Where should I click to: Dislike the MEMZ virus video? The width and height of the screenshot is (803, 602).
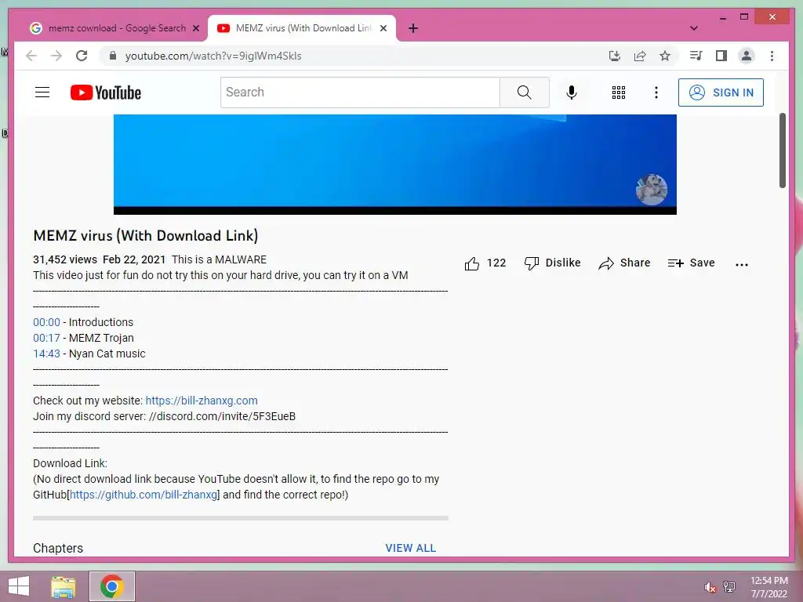[553, 263]
